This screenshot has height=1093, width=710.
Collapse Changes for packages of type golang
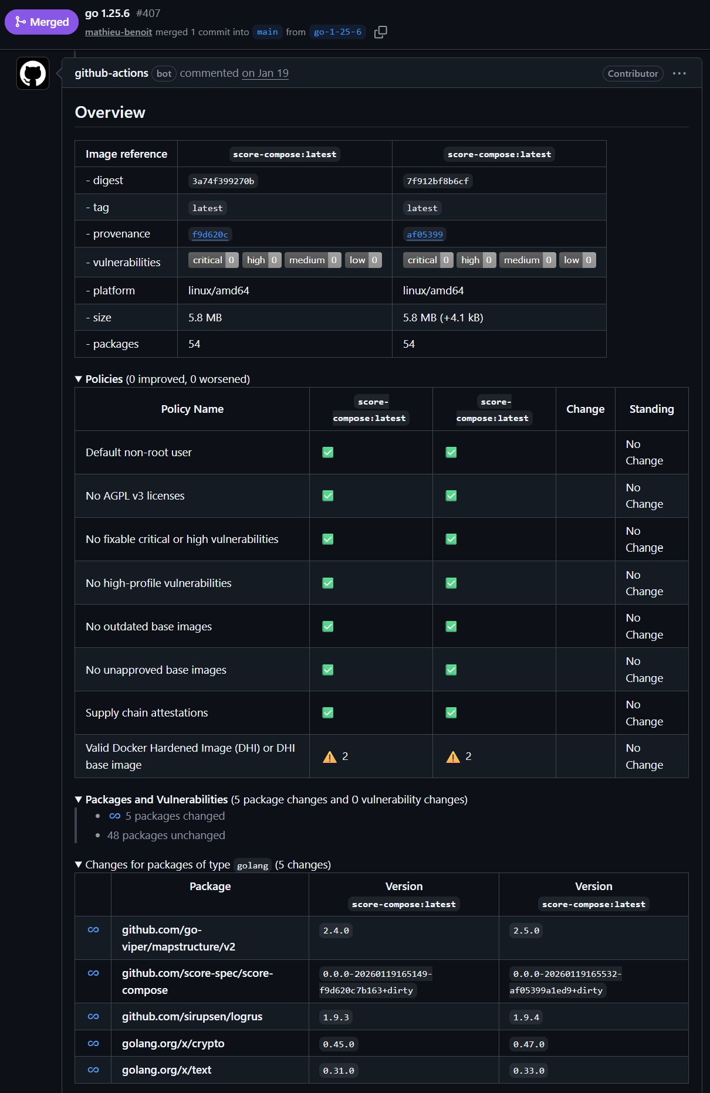tap(79, 865)
